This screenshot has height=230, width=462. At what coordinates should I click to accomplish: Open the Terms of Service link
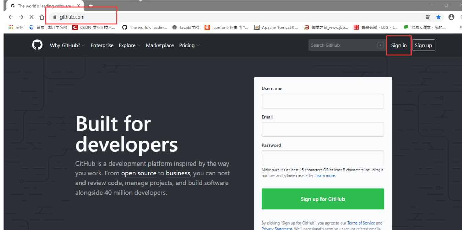(361, 223)
